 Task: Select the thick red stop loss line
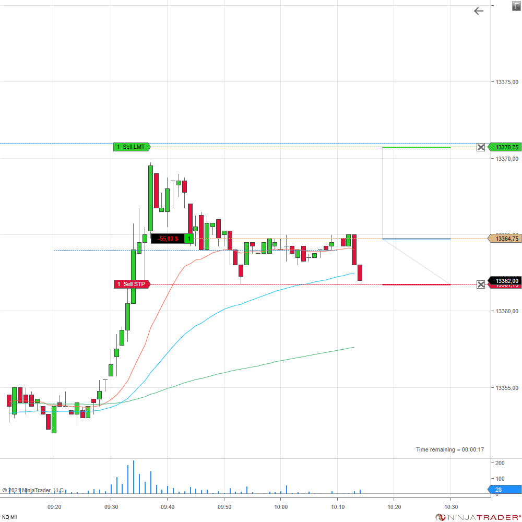(416, 284)
